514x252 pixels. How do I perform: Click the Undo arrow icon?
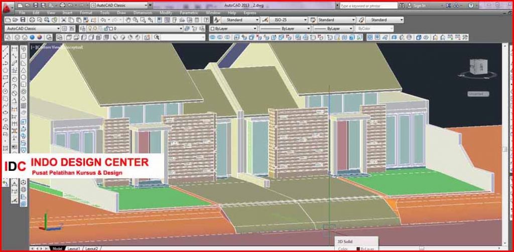[103, 20]
